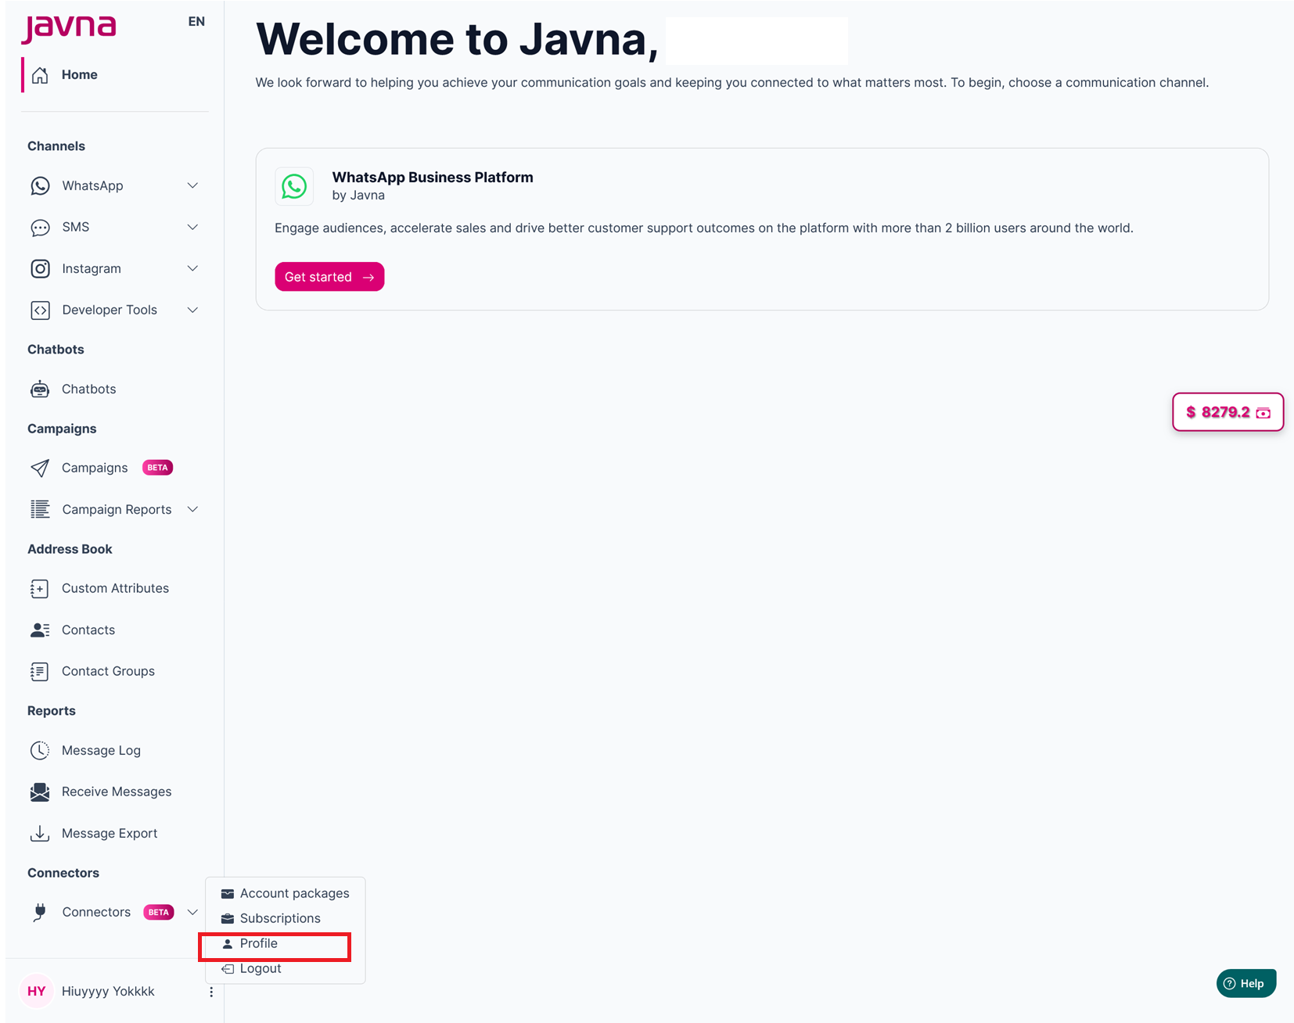Click the Get started button
Viewport: 1294px width, 1023px height.
point(329,277)
